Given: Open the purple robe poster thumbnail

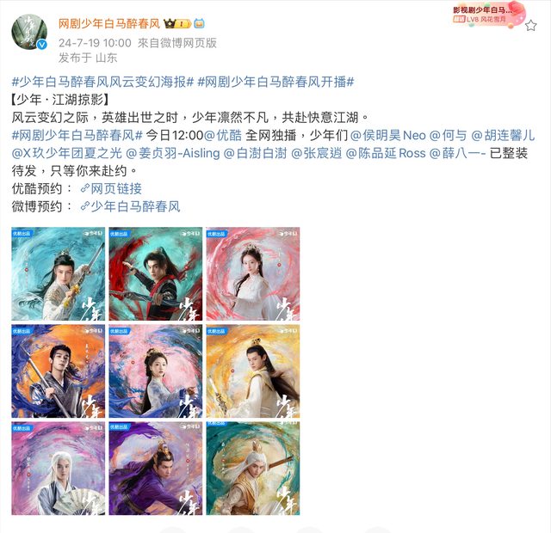Looking at the screenshot, I should point(156,469).
